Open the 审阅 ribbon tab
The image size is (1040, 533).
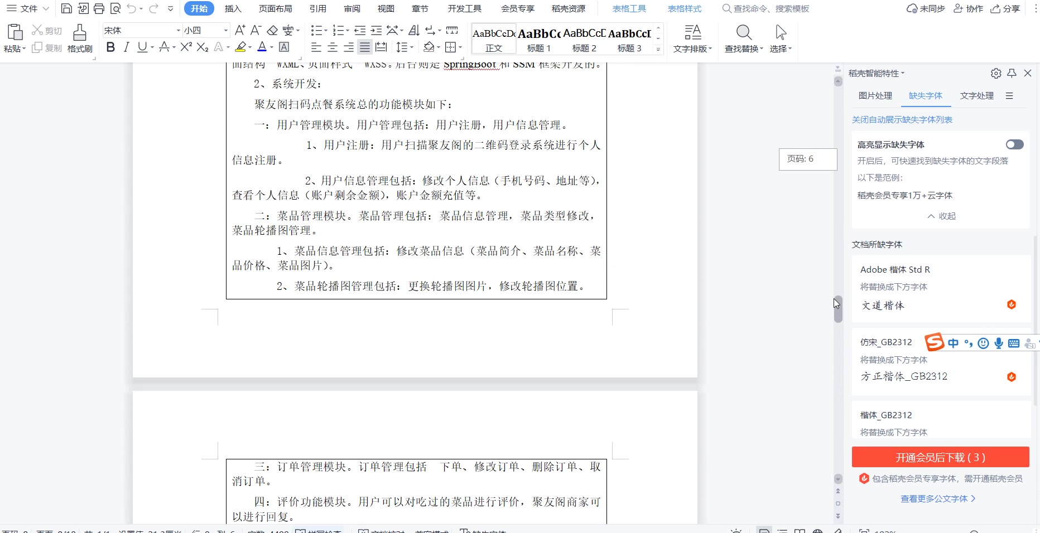[352, 8]
